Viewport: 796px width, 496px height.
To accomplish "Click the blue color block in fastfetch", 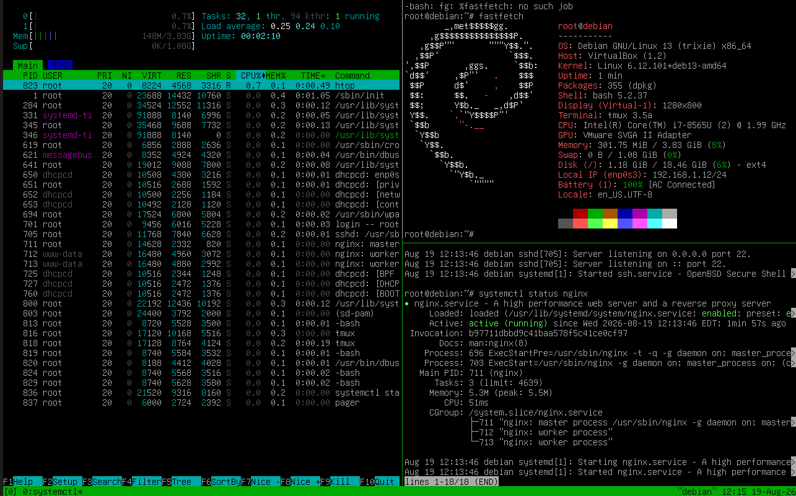I will tap(625, 214).
